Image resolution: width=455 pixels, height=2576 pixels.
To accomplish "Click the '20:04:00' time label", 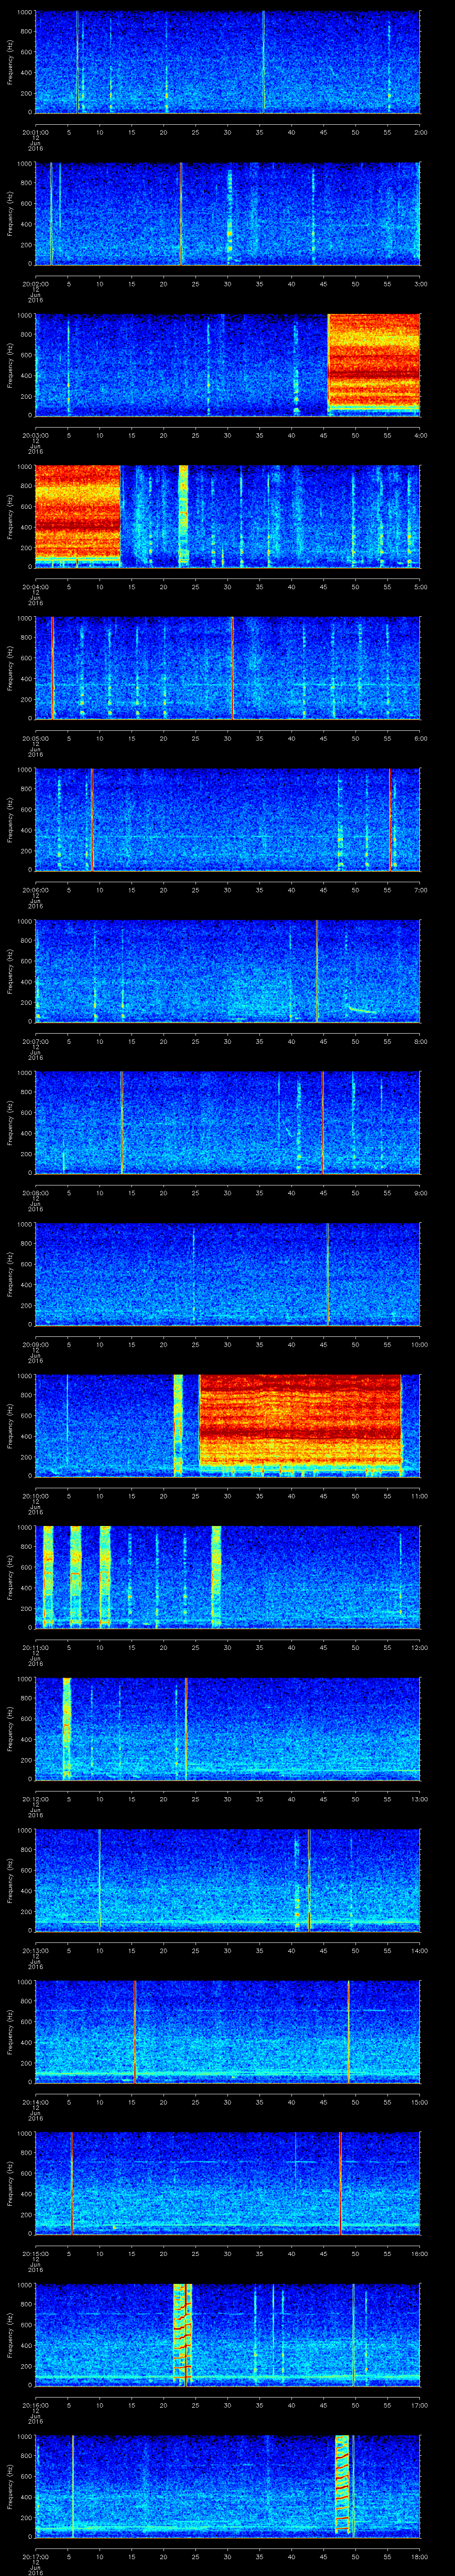I will 35,586.
